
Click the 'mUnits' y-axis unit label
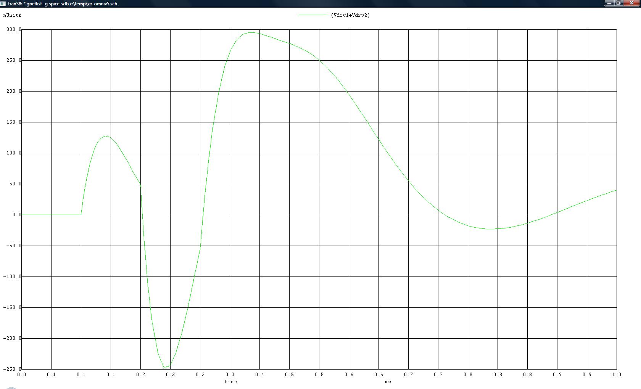[x=13, y=15]
